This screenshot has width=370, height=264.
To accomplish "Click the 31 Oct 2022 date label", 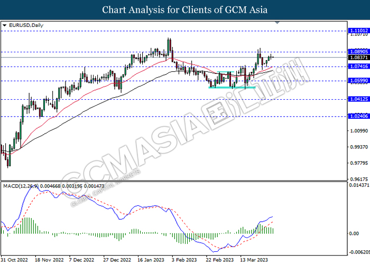I will 14,260.
